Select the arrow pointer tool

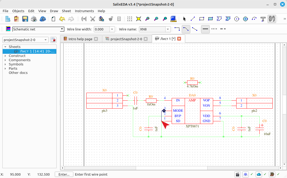click(x=184, y=19)
